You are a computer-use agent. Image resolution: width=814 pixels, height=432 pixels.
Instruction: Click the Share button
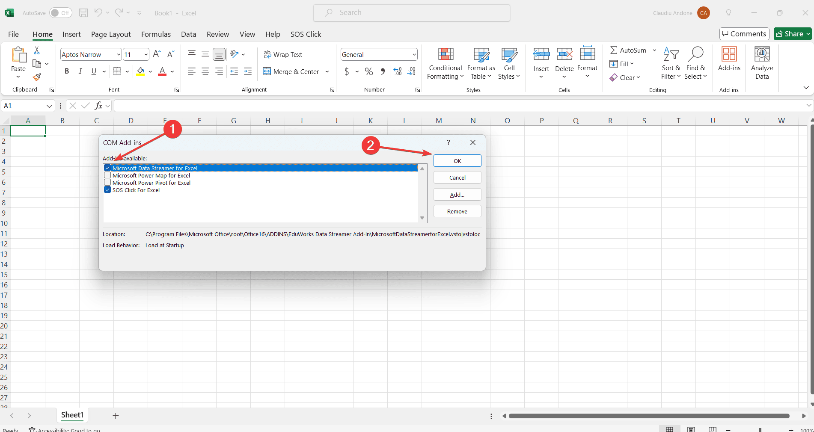pos(793,34)
